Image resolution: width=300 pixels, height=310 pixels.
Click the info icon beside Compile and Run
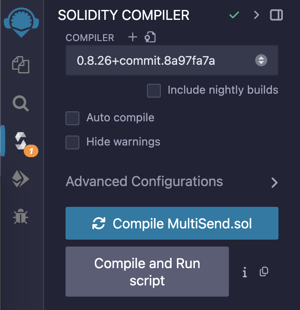pyautogui.click(x=245, y=272)
